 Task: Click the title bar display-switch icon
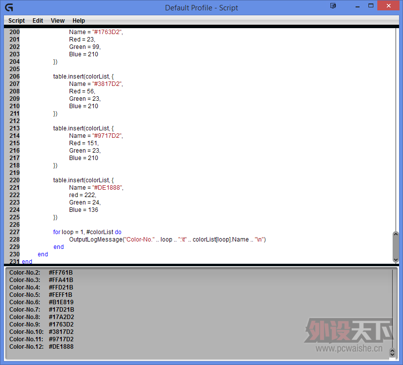pos(333,5)
